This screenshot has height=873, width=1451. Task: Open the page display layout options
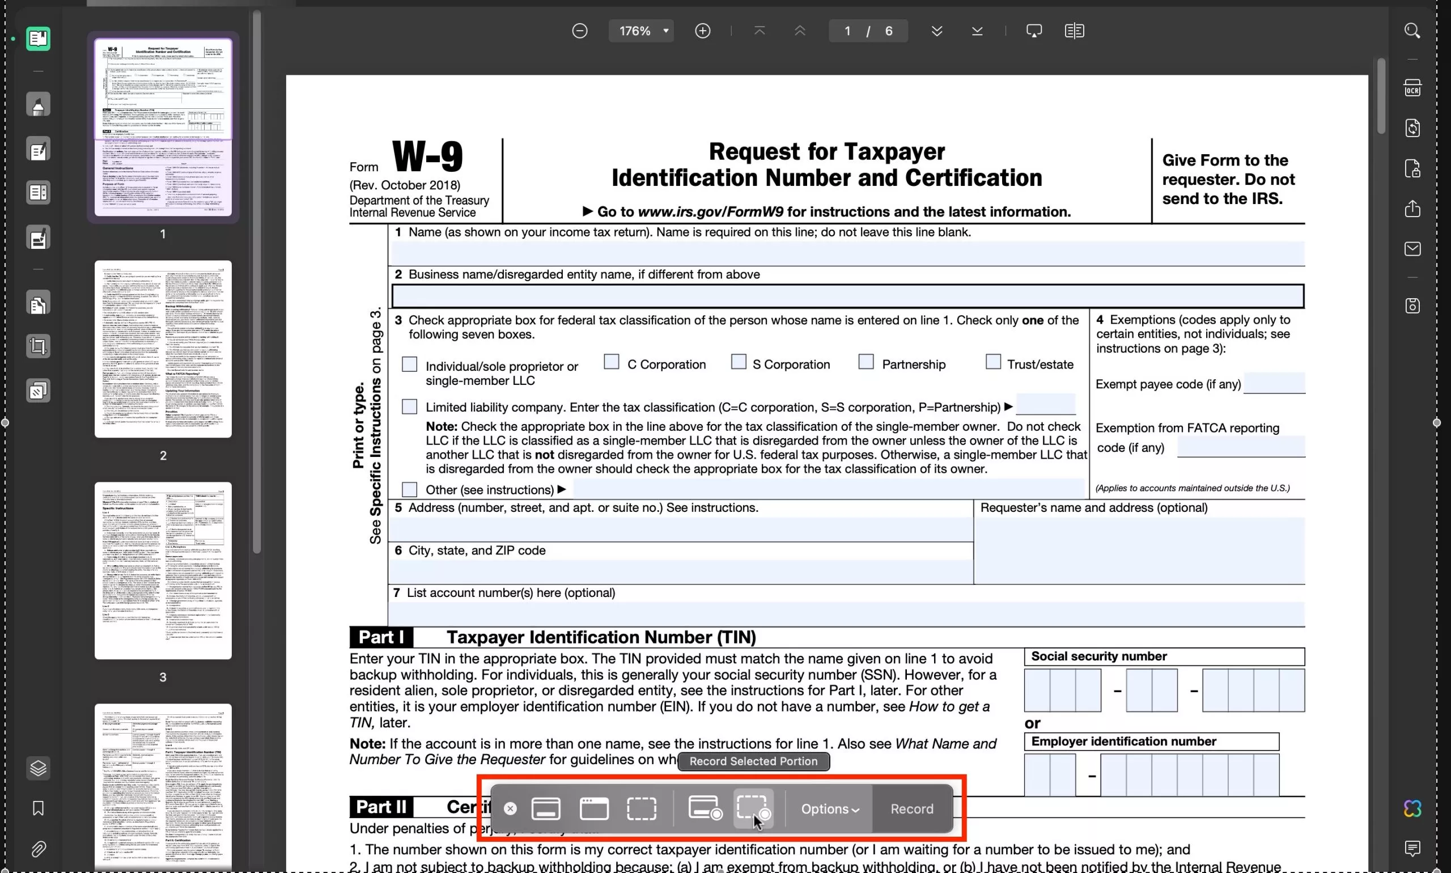click(1074, 31)
